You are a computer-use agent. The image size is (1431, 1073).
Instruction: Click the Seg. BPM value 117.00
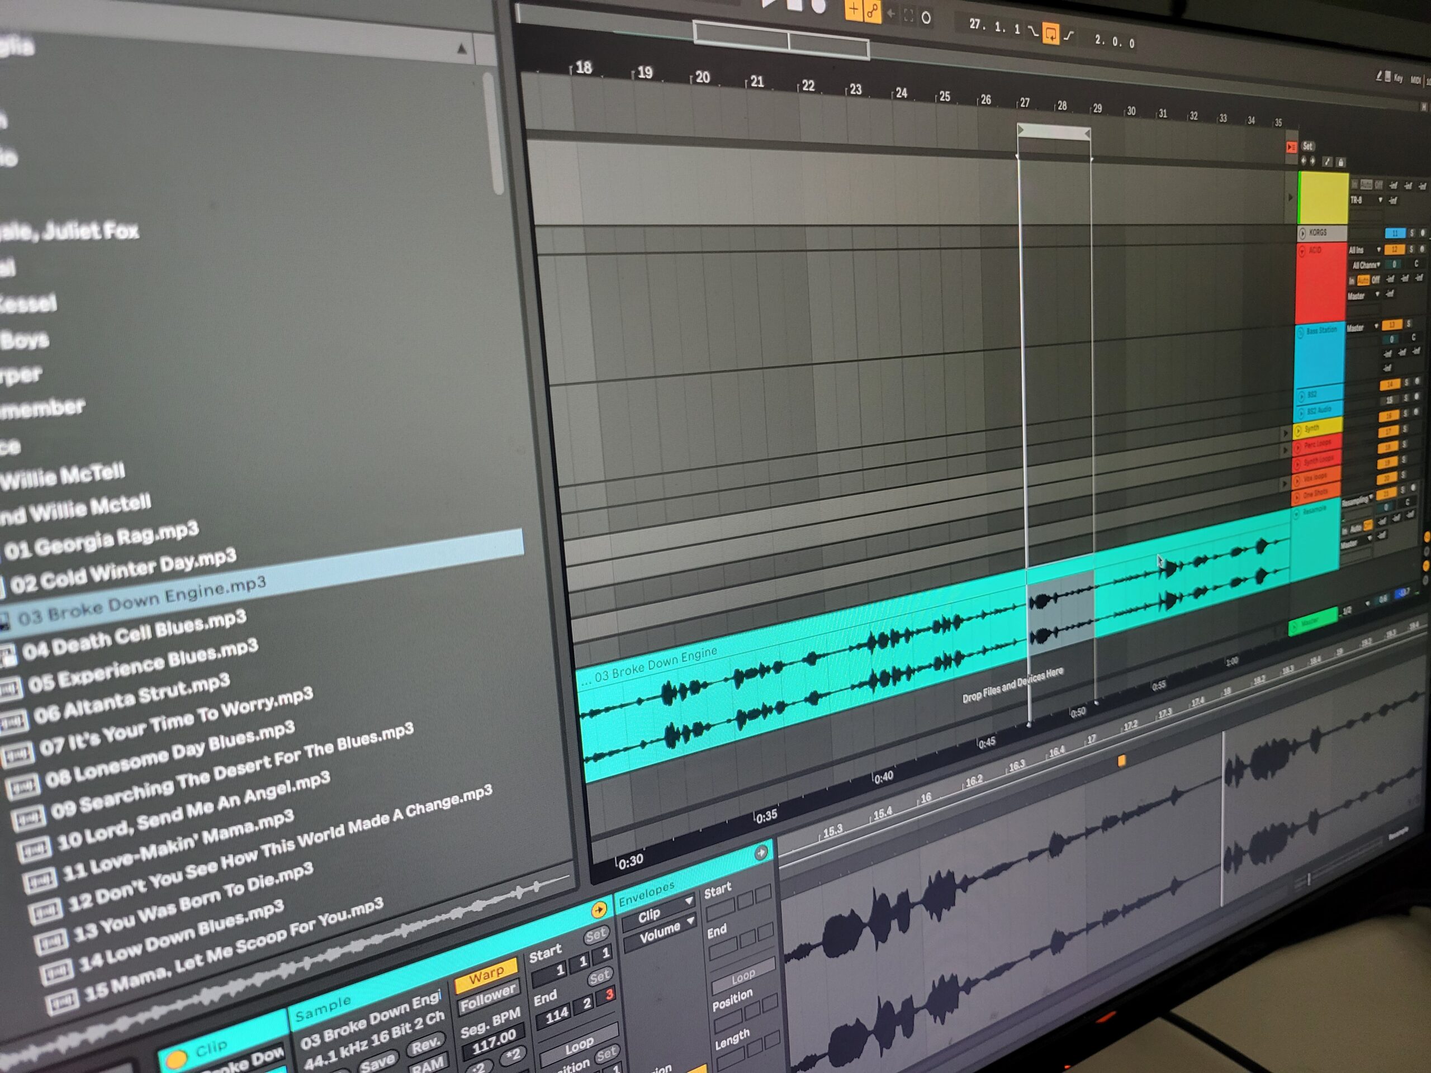pyautogui.click(x=494, y=1042)
